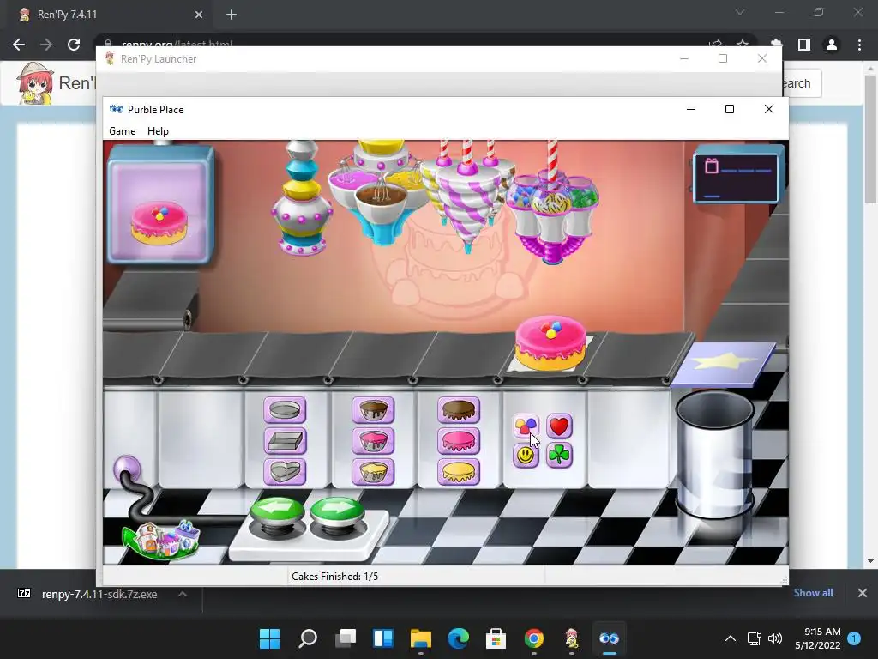878x659 pixels.
Task: Close the Ren'Py 7.4.11 tab
Action: click(x=199, y=15)
